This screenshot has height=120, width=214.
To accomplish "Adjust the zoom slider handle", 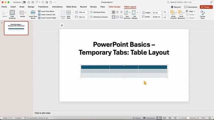I will click(188, 118).
